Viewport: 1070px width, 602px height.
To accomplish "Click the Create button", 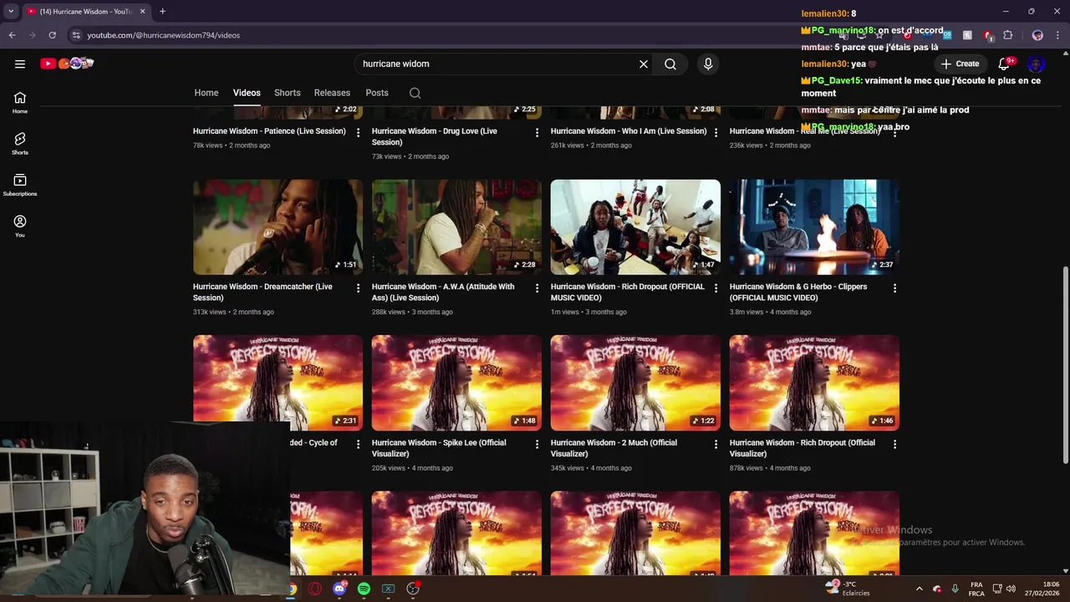I will pos(960,64).
